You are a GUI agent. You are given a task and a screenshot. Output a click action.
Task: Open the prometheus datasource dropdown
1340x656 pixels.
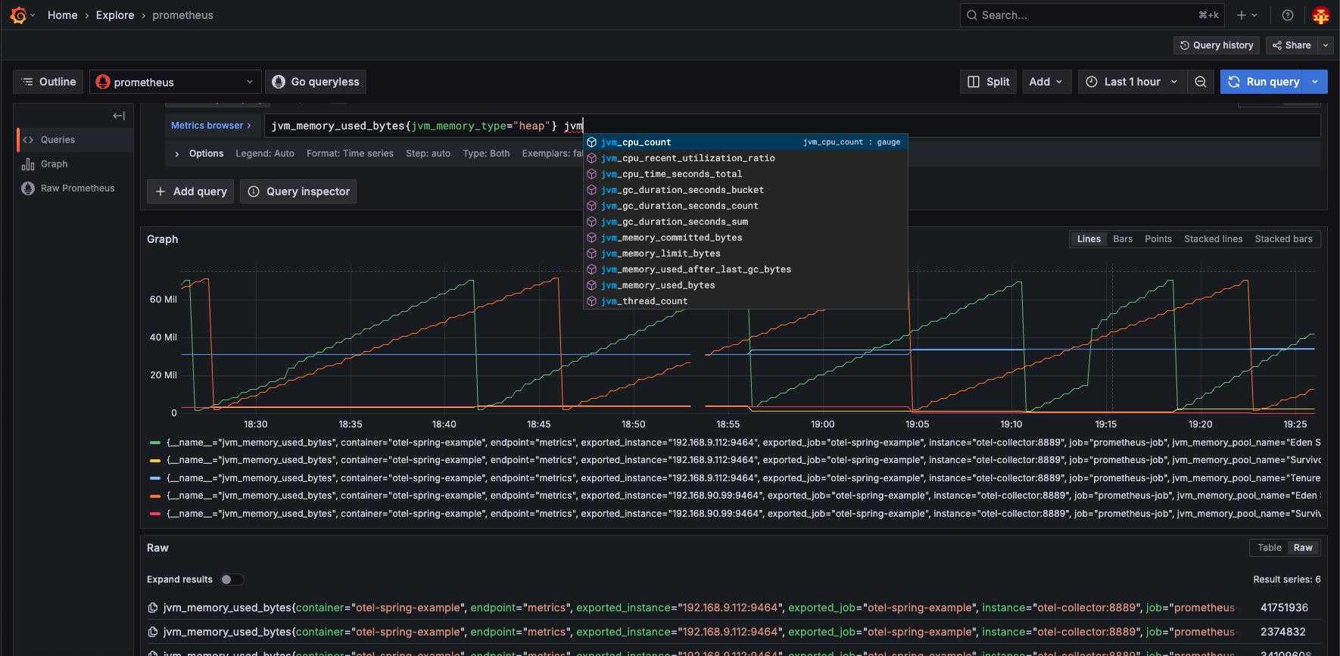pyautogui.click(x=176, y=82)
